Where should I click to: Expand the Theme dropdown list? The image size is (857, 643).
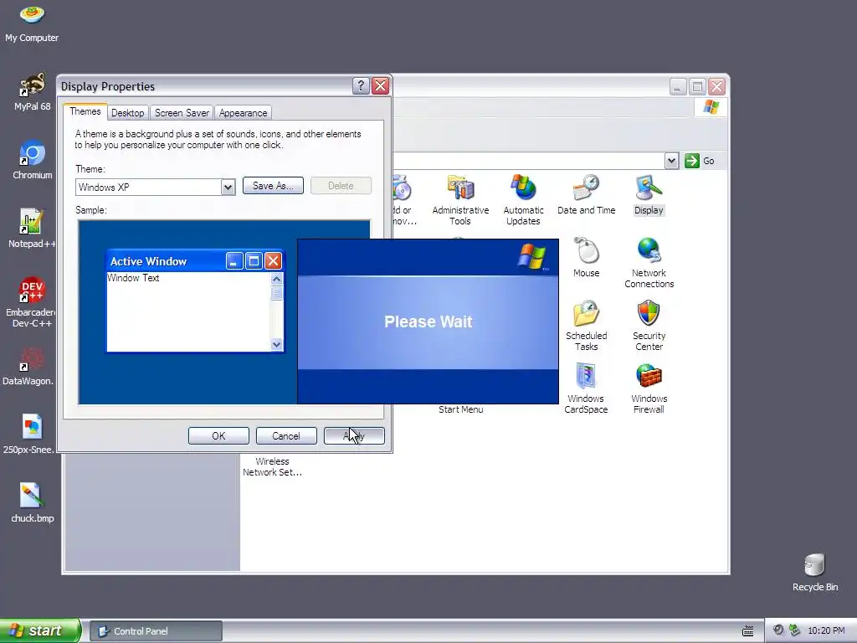(x=228, y=188)
